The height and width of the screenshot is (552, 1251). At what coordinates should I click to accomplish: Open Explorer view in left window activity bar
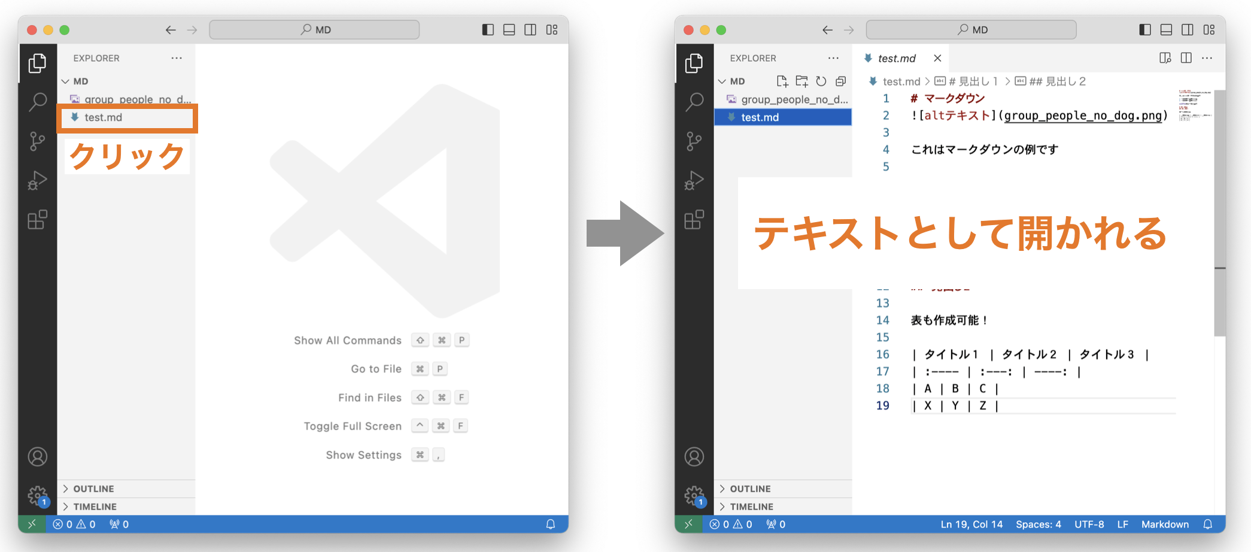(37, 63)
